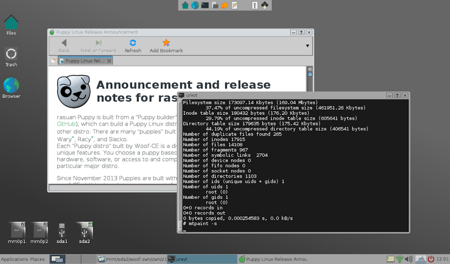Open the Trash desktop icon
The width and height of the screenshot is (450, 264).
tap(11, 57)
